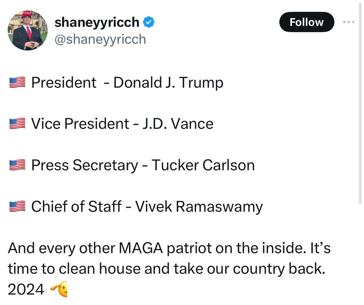
Task: Click the blue verified badge icon
Action: (x=148, y=22)
